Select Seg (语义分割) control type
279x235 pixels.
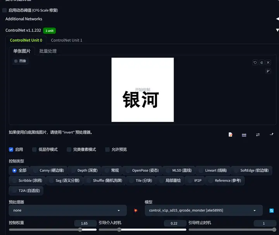pos(64,181)
